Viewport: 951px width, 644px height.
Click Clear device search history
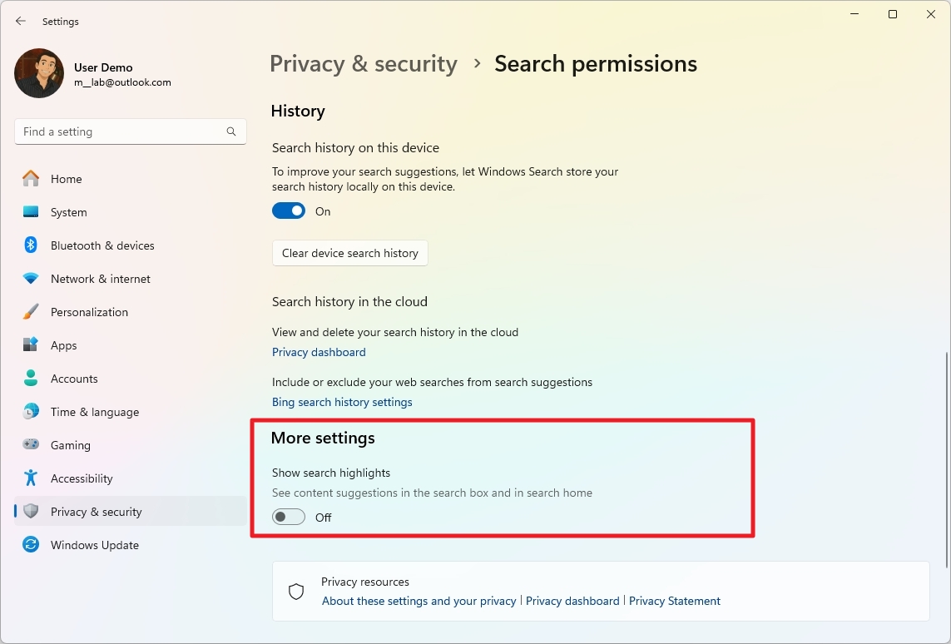[349, 253]
